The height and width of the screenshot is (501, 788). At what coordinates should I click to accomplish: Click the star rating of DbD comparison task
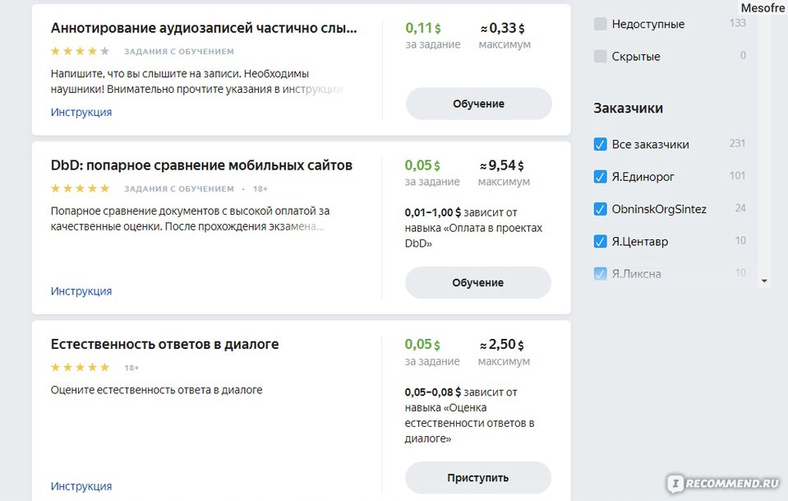[x=80, y=188]
